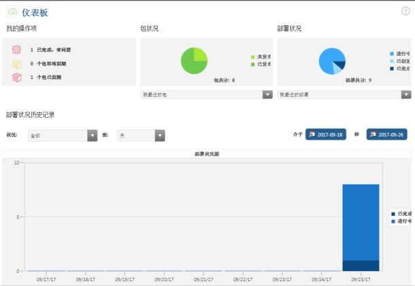Open the 1 已完成, 有问题 action item
The image size is (415, 286).
[x=50, y=50]
